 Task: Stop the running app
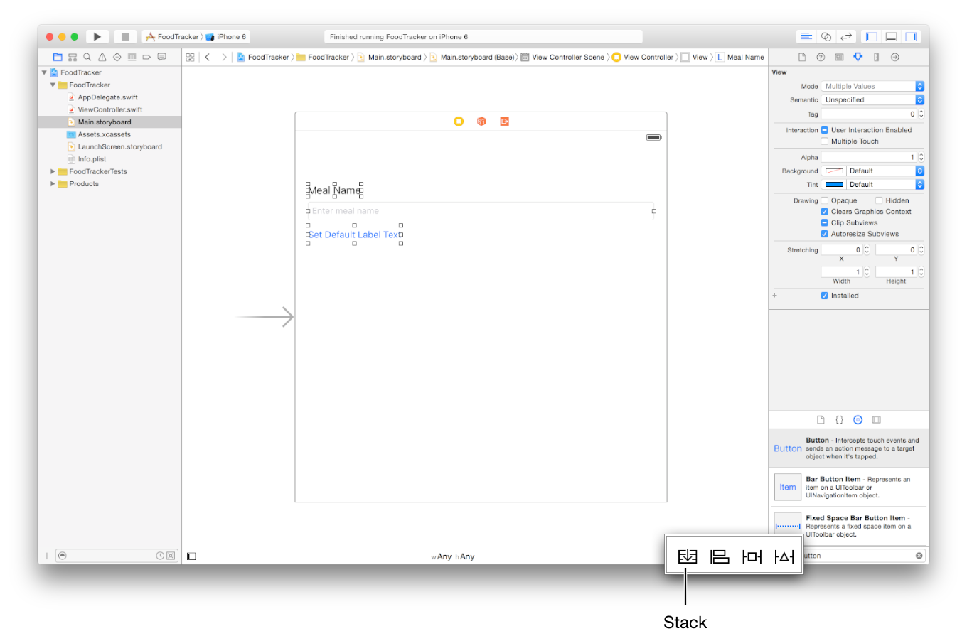125,36
